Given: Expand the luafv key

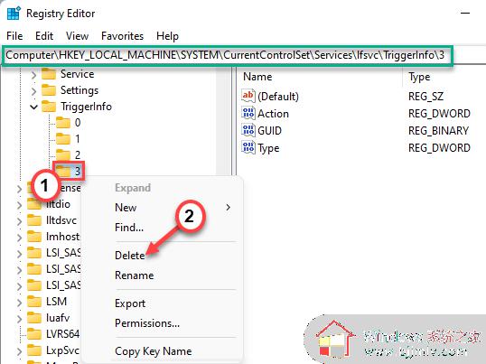Looking at the screenshot, I should (x=19, y=318).
